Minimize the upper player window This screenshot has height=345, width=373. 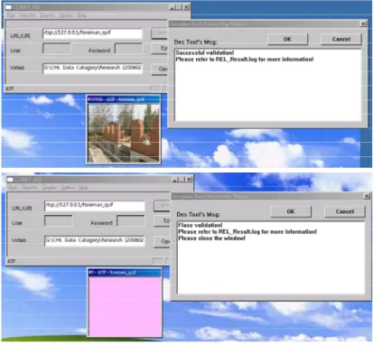[x=173, y=7]
